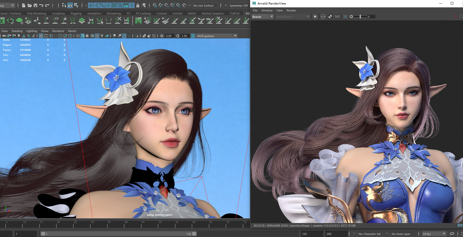Toggle the handle selection mask plus icon
The image size is (463, 237).
[x=91, y=5]
